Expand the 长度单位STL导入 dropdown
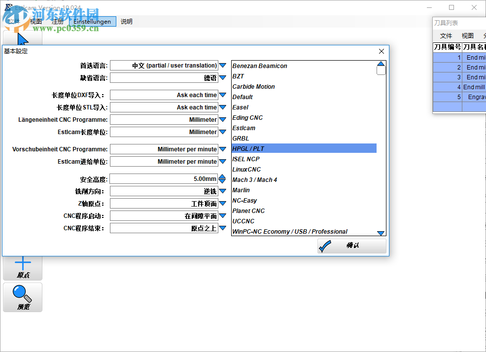Viewport: 486px width, 352px height. click(222, 107)
